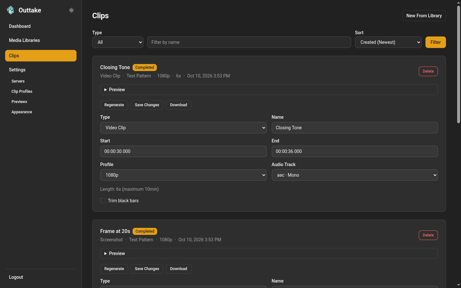Viewport: 461px width, 288px height.
Task: Apply the orange Filter button
Action: pyautogui.click(x=435, y=42)
